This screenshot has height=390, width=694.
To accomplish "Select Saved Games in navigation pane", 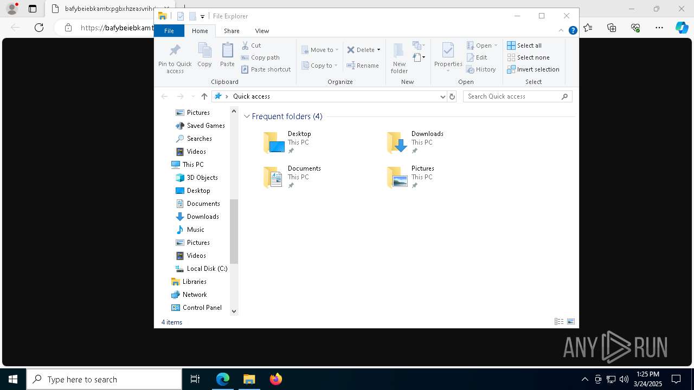I will click(200, 126).
